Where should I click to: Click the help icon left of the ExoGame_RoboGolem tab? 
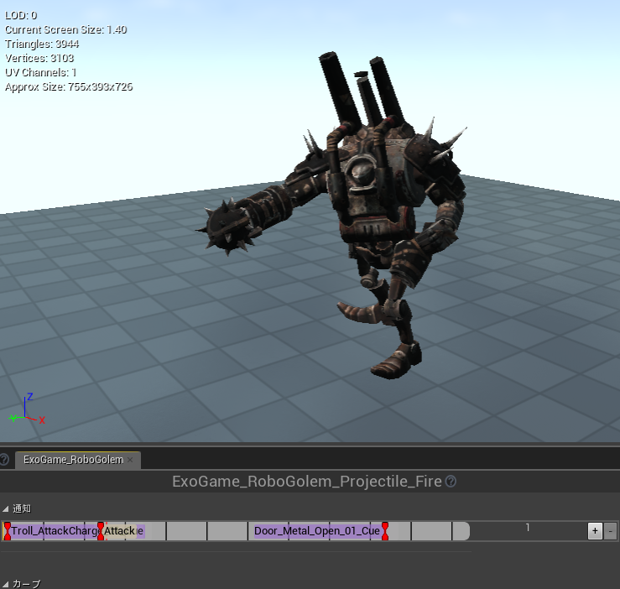pos(4,460)
